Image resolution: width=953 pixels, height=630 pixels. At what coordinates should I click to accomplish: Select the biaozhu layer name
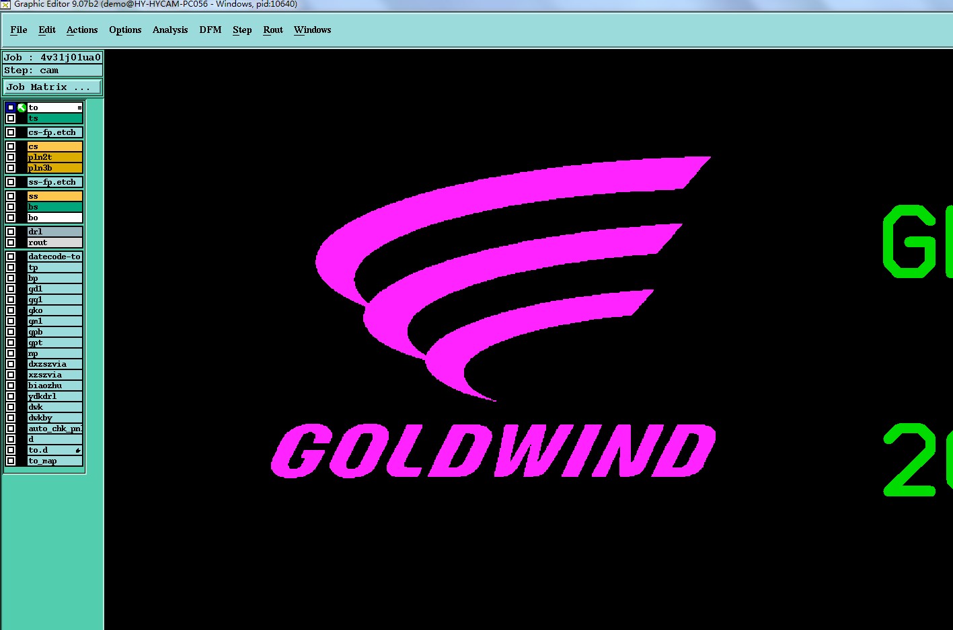55,386
